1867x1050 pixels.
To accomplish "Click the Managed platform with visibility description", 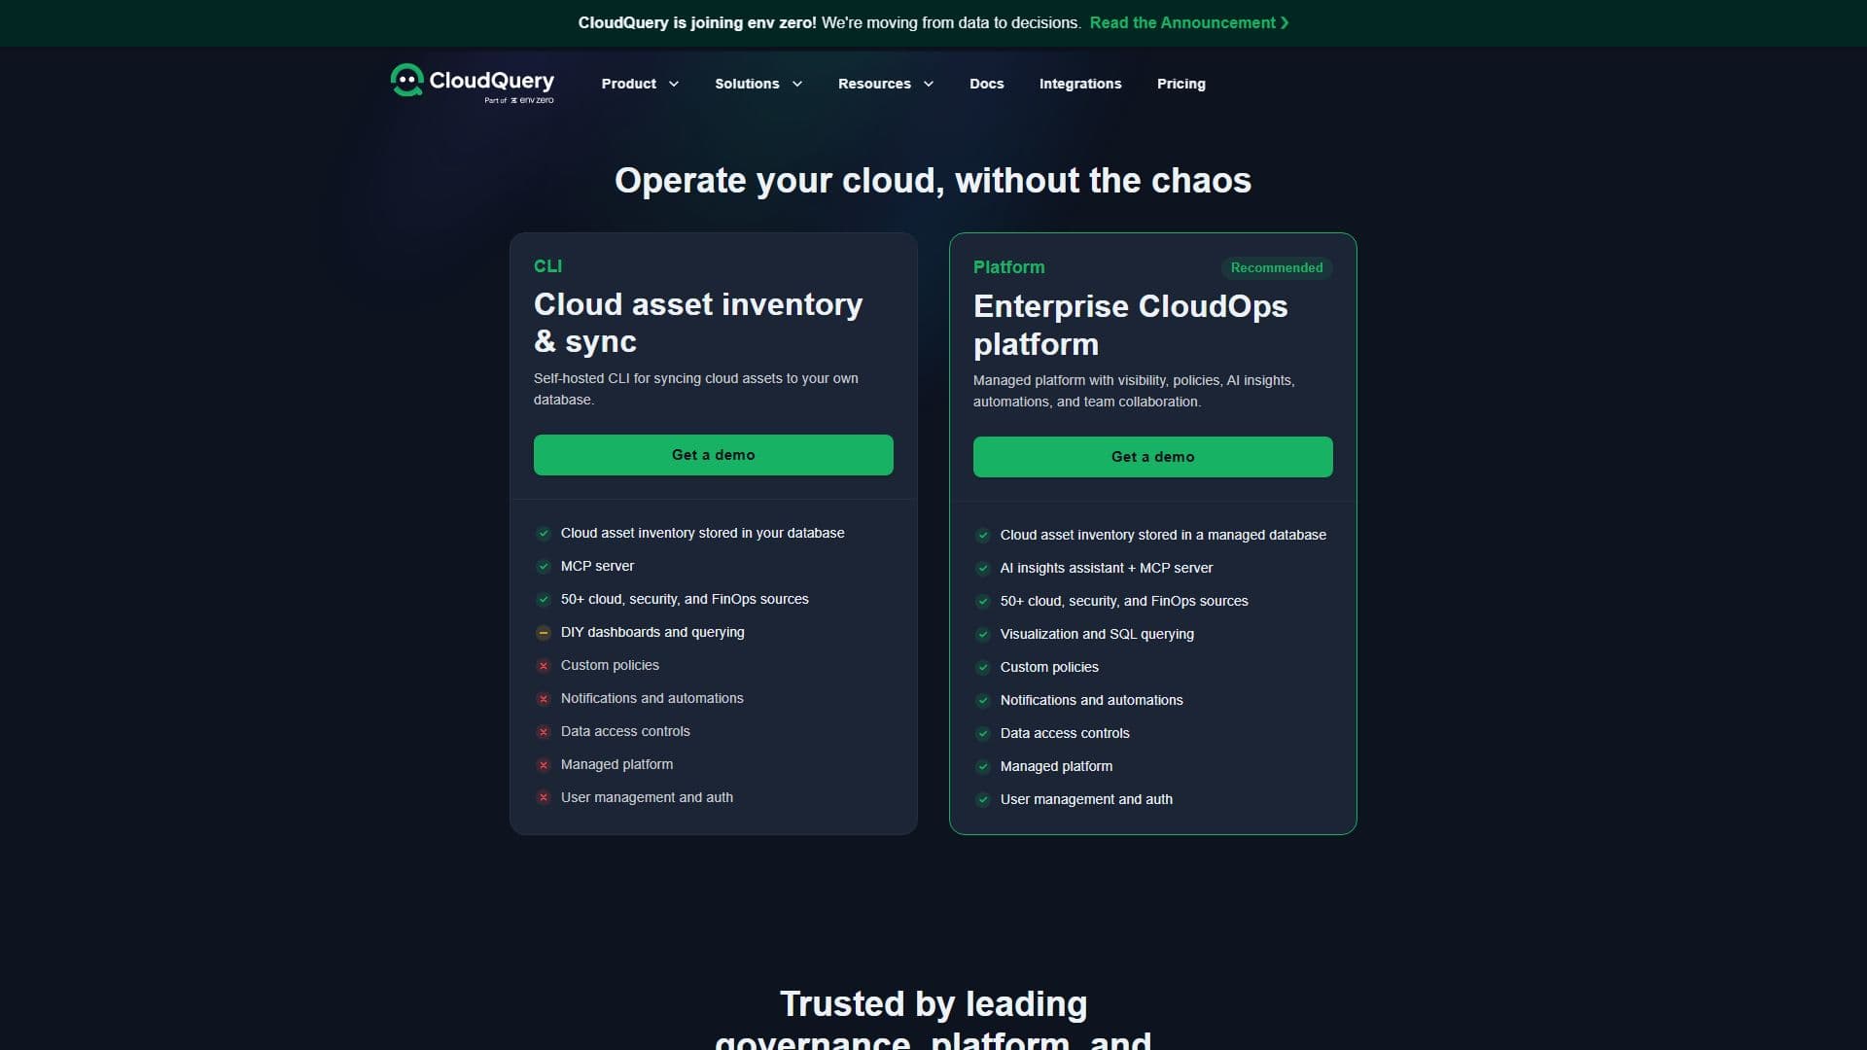I will [x=1134, y=391].
